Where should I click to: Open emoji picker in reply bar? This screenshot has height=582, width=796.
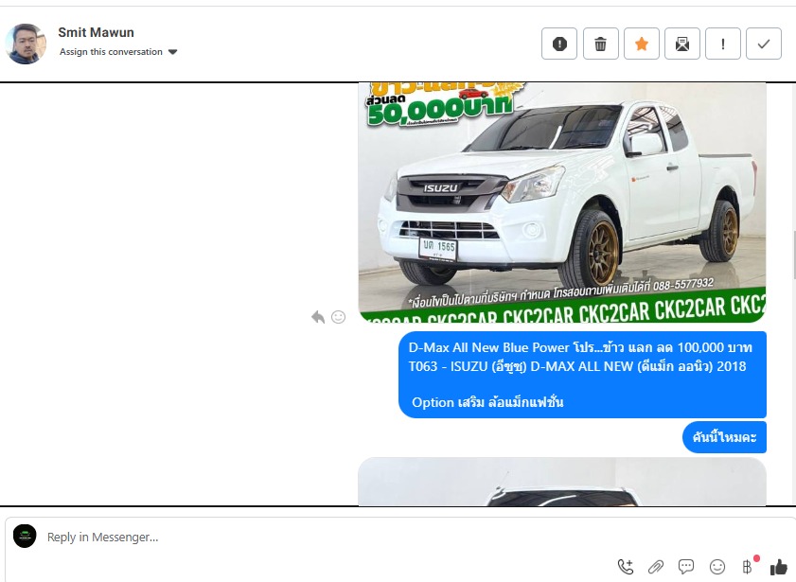[x=716, y=567]
